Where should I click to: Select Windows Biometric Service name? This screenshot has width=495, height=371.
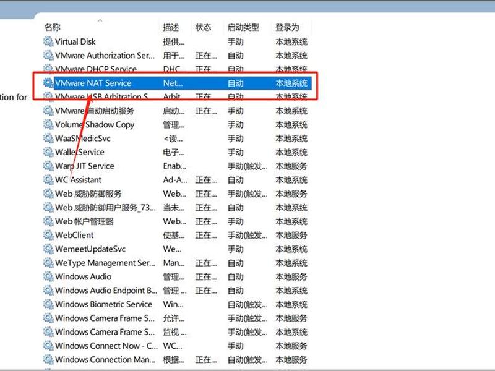(x=103, y=304)
